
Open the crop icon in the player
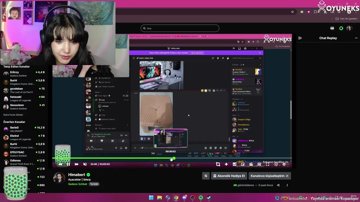tap(218, 164)
